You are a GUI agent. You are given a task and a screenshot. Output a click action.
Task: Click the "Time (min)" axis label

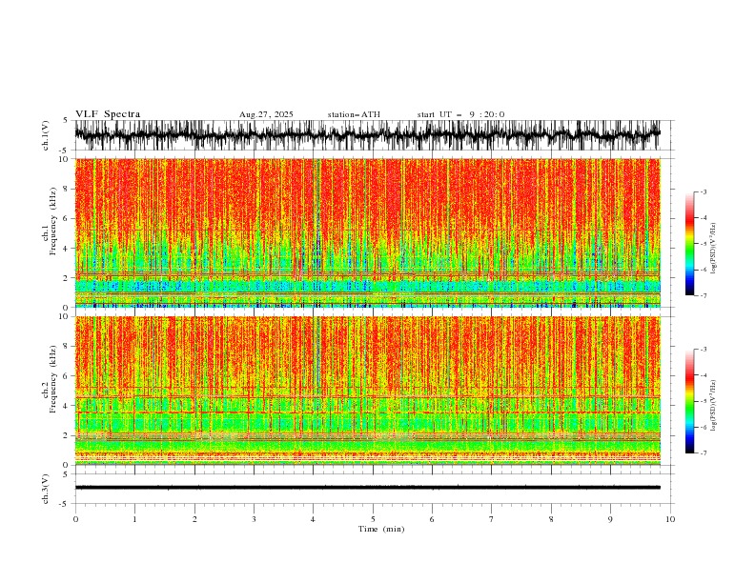coord(381,529)
